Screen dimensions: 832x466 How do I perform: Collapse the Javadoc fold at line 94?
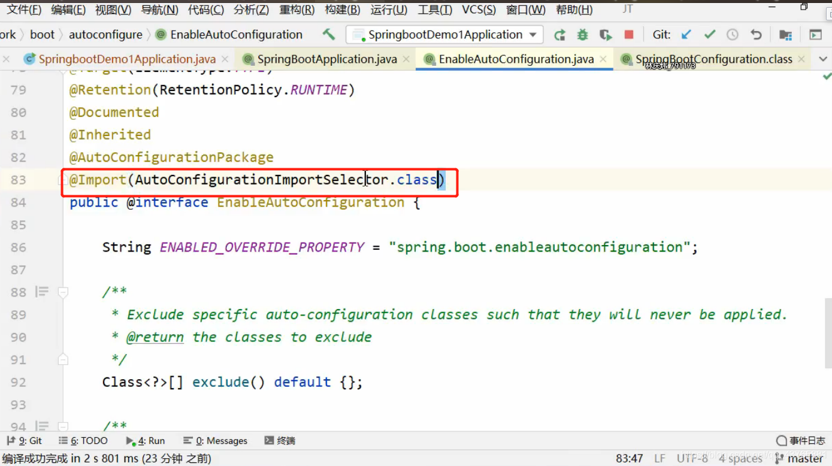click(63, 426)
